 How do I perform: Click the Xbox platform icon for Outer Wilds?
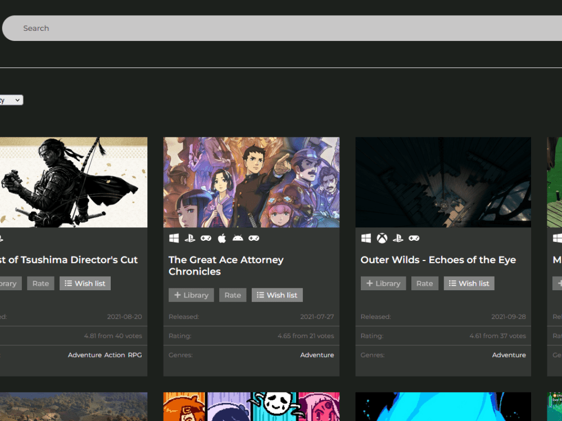382,238
